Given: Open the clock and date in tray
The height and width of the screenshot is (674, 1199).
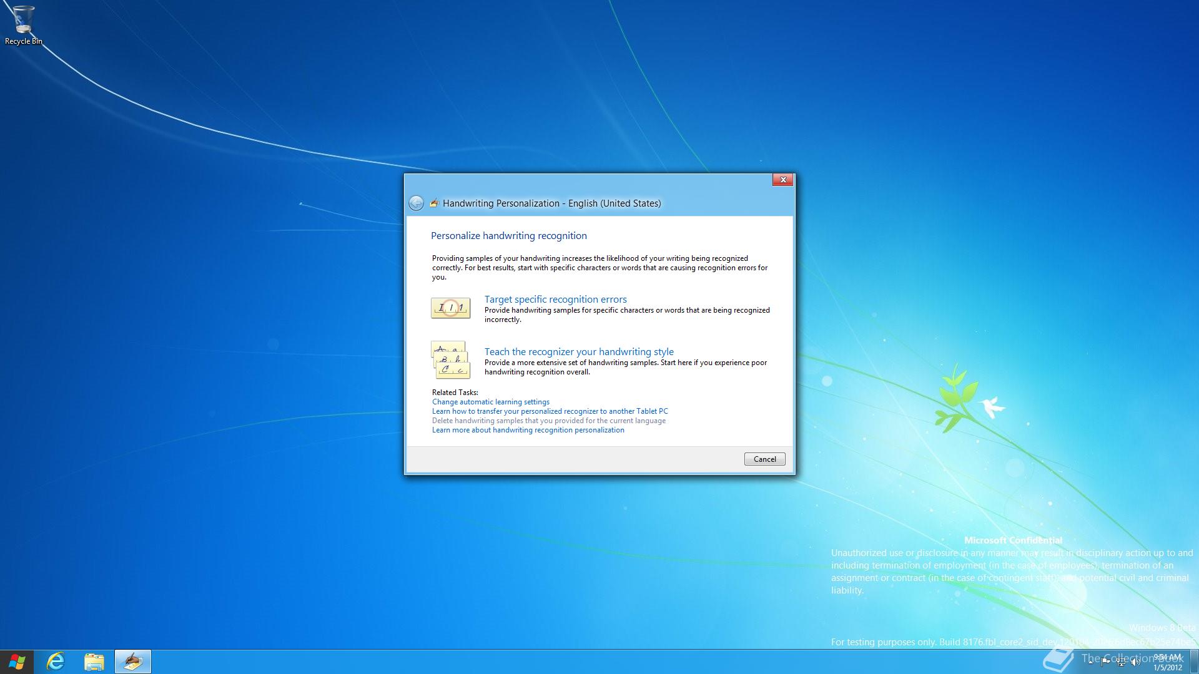Looking at the screenshot, I should pos(1168,662).
